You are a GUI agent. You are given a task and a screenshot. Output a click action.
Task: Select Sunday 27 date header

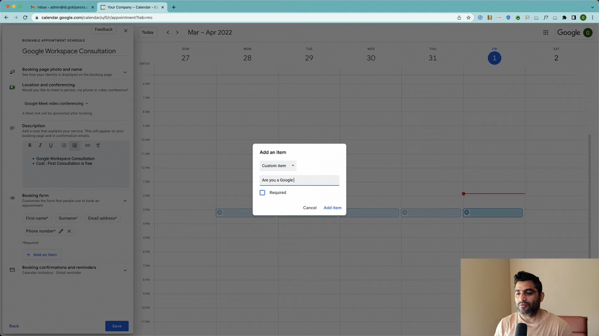[x=186, y=58]
